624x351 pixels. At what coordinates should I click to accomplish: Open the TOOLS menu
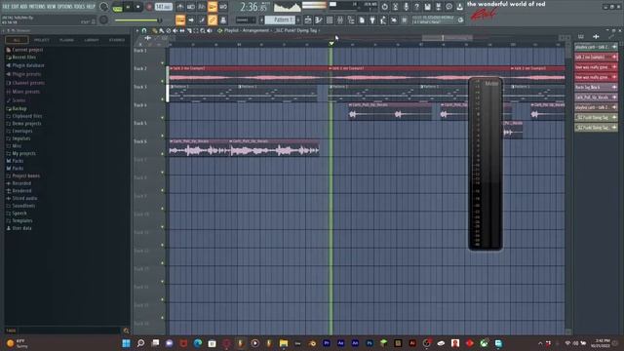[79, 7]
